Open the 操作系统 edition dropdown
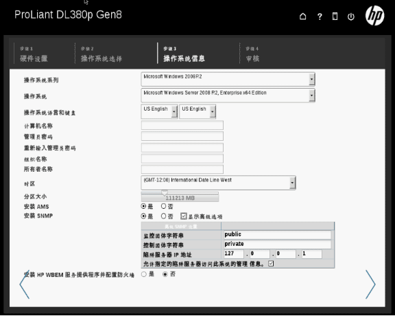Screen dimensions: 395x316 click(228, 95)
